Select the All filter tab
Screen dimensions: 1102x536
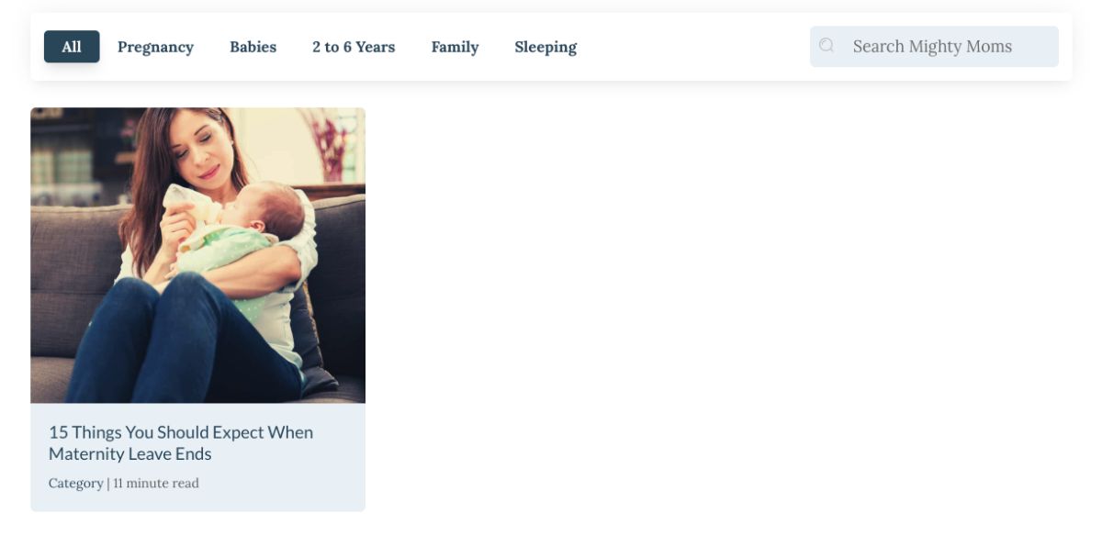click(72, 47)
